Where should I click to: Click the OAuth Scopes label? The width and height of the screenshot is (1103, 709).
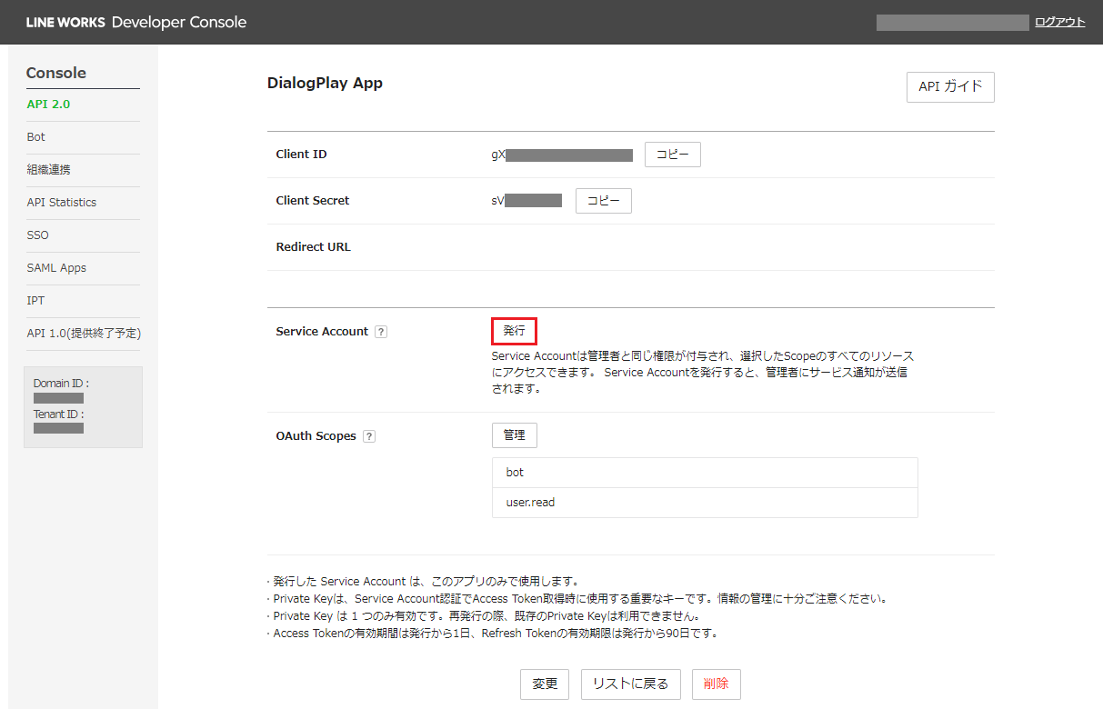click(316, 436)
